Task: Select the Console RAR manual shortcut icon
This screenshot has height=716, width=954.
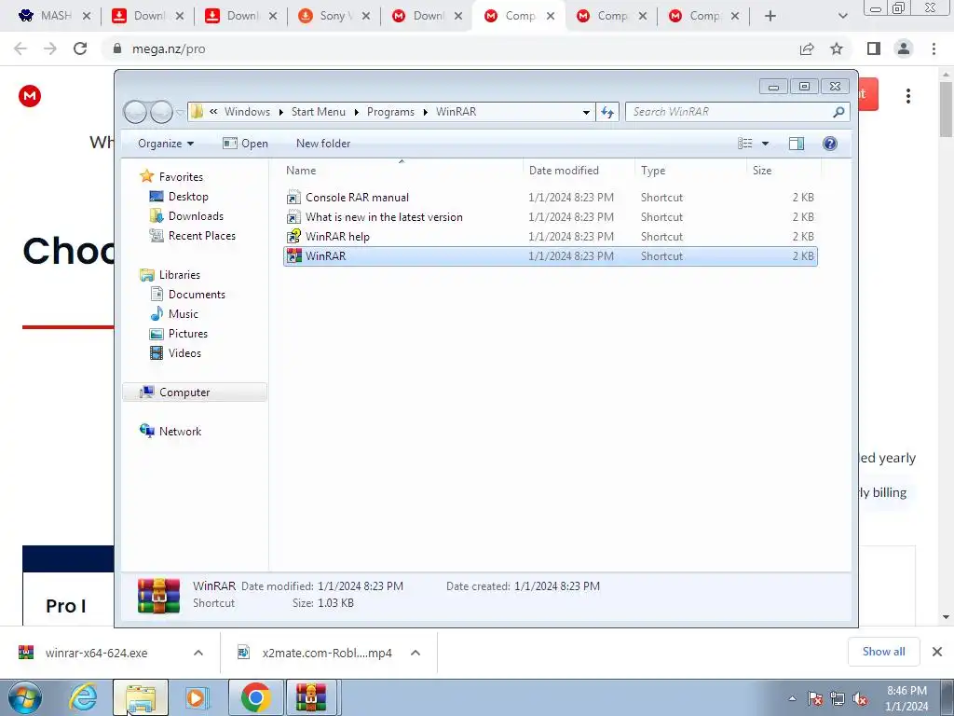Action: (293, 198)
